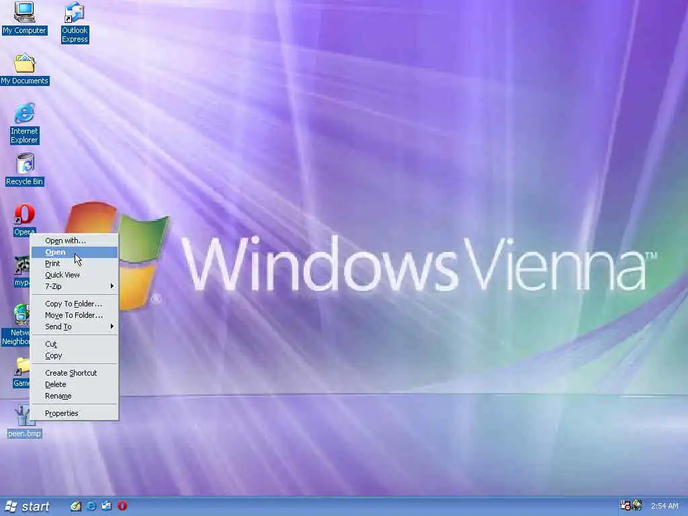
Task: Choose Copy To Folder... in the context menu
Action: click(x=75, y=304)
